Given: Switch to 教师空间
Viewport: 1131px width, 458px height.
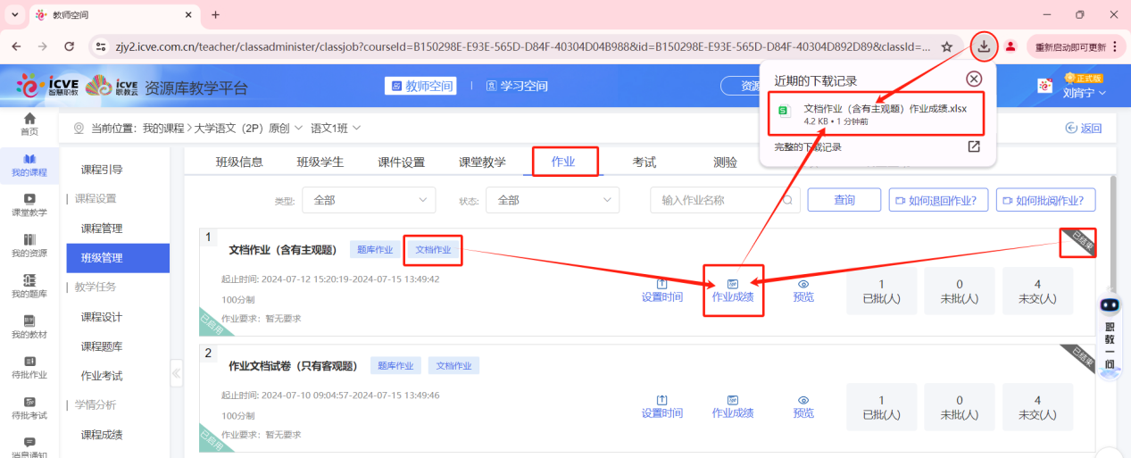Looking at the screenshot, I should 420,86.
